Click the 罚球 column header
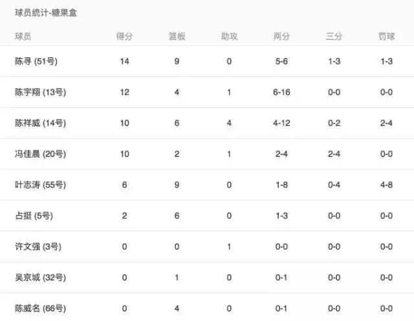414x321 pixels. click(x=386, y=37)
